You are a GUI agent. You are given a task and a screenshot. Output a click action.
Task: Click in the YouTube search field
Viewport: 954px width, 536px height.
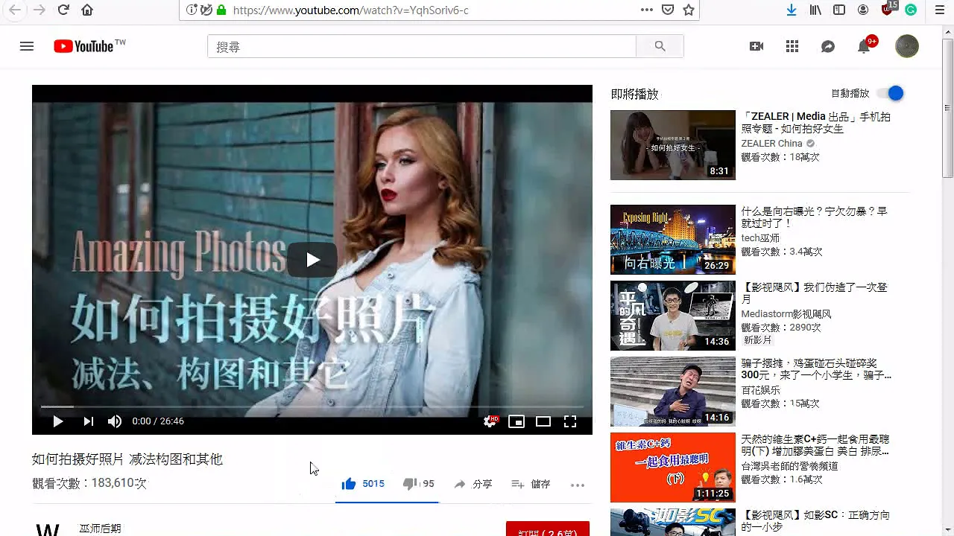point(422,46)
